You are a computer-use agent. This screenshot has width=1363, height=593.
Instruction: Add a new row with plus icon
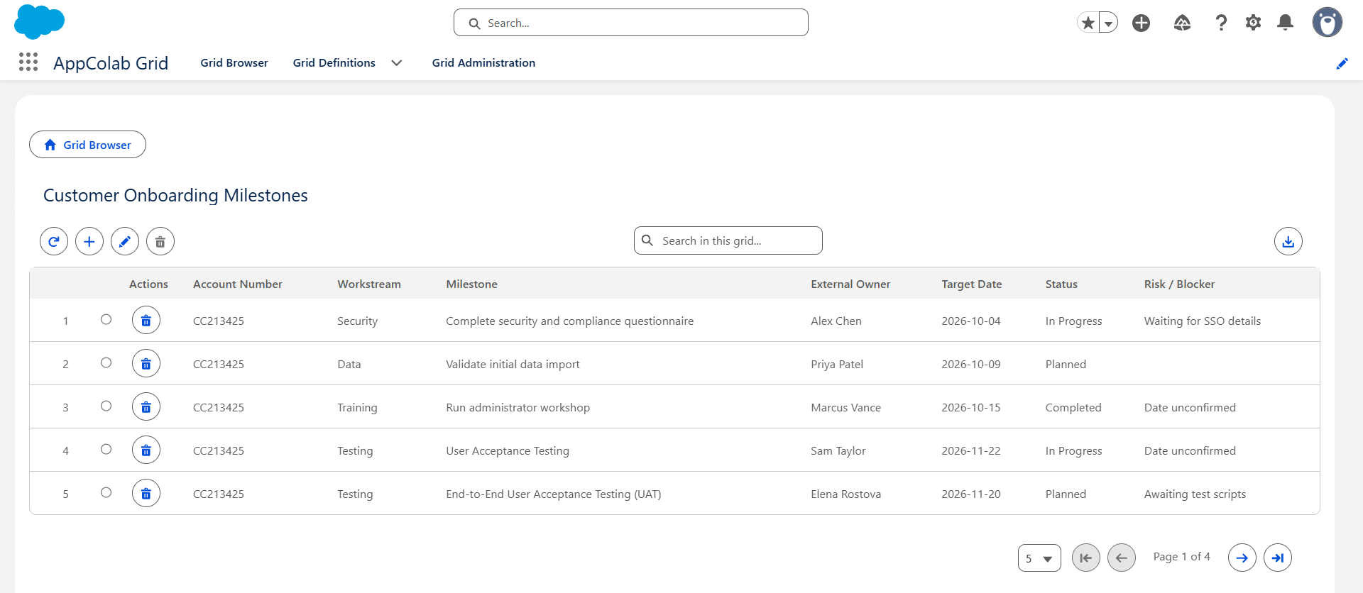tap(89, 241)
